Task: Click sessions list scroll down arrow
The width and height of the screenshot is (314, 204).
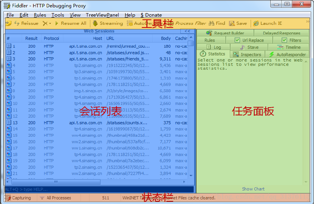Action: tap(191, 175)
